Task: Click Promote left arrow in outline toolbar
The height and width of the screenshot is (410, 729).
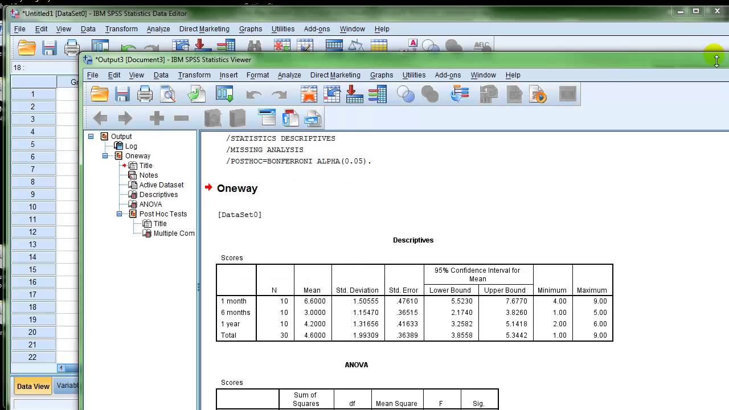Action: tap(100, 118)
